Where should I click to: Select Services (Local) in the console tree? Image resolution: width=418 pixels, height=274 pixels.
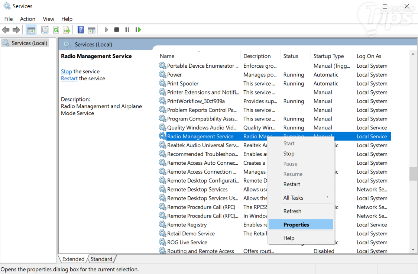29,43
